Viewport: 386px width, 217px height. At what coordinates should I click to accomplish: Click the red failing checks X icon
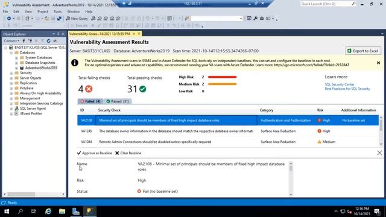click(89, 89)
